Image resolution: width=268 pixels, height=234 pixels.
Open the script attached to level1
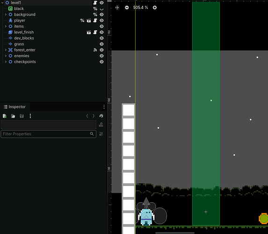tap(95, 2)
